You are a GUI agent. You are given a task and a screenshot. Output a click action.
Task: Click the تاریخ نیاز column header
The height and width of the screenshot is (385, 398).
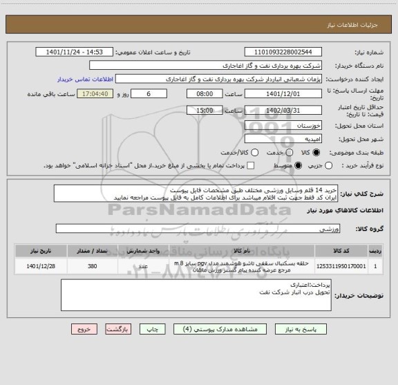(x=41, y=251)
